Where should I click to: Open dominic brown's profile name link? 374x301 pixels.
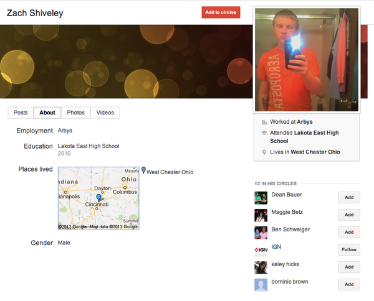coord(290,282)
